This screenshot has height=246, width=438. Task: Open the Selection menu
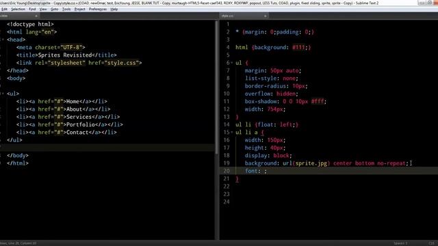point(18,9)
